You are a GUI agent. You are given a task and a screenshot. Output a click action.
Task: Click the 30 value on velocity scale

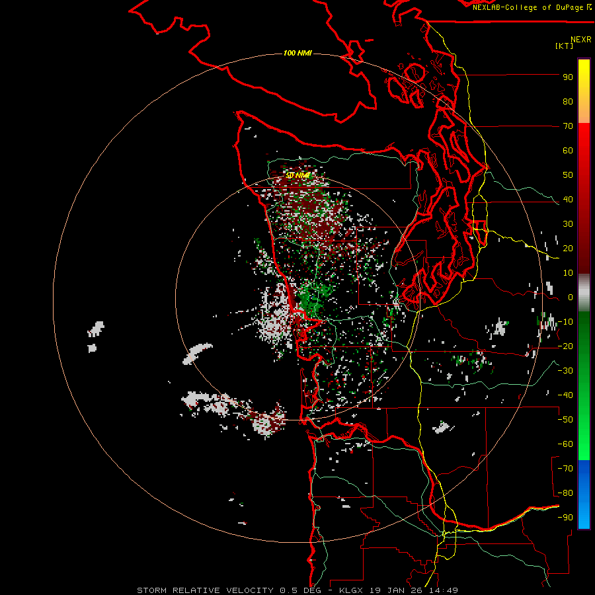tap(568, 224)
